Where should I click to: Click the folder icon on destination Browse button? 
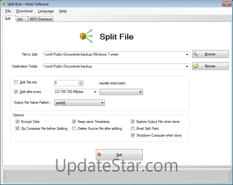click(x=195, y=66)
